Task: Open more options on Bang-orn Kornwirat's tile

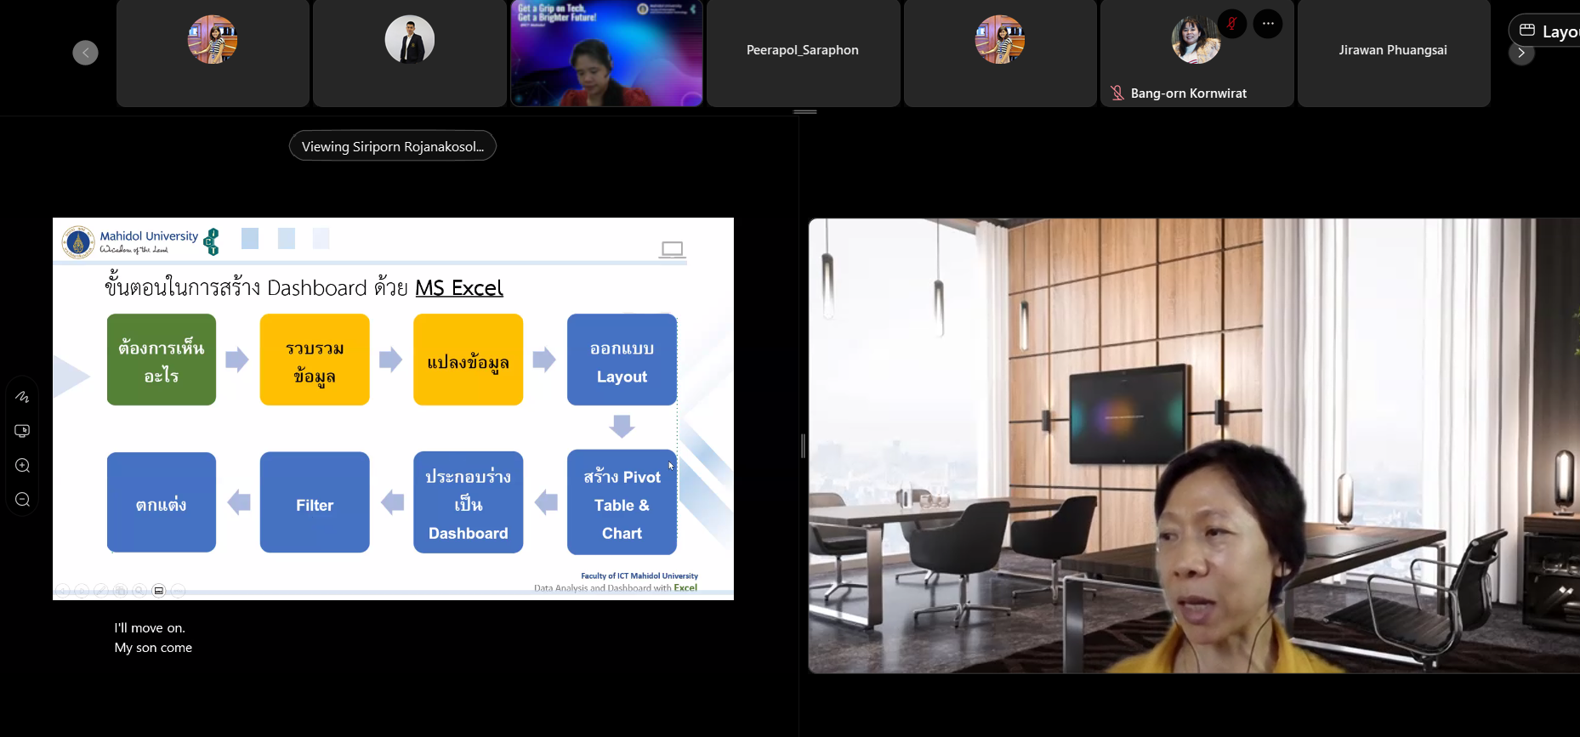Action: click(x=1268, y=24)
